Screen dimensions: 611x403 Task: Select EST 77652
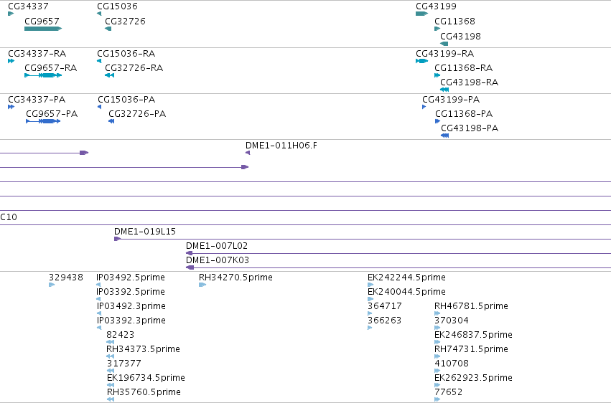(449, 392)
